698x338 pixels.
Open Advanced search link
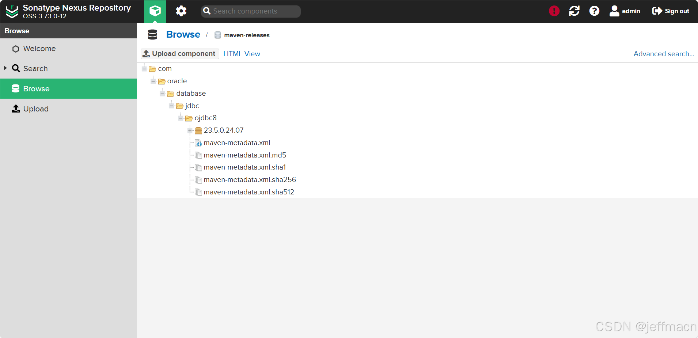tap(664, 54)
